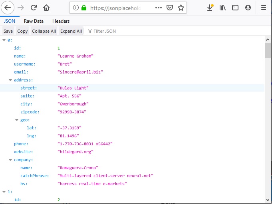The image size is (272, 204).
Task: Click the vertical scrollbar thumb
Action: pos(268,50)
